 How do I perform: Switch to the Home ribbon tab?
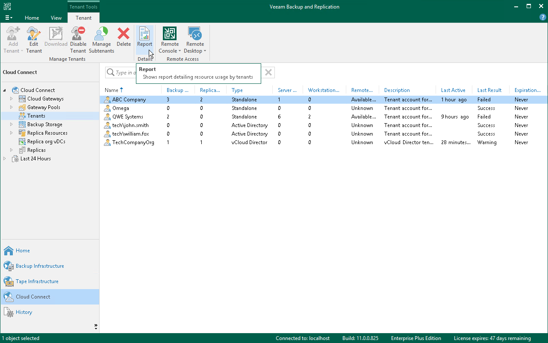32,18
